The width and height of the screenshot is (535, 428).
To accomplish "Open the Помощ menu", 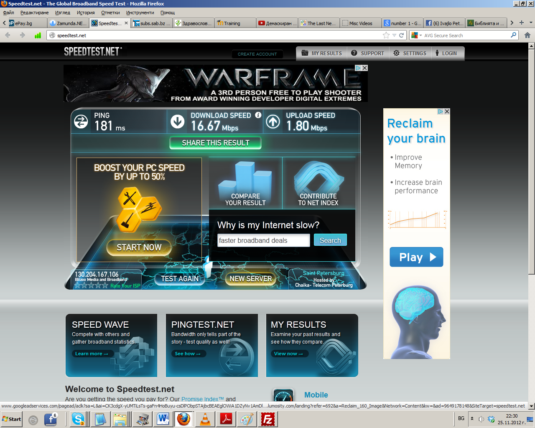I will point(168,13).
